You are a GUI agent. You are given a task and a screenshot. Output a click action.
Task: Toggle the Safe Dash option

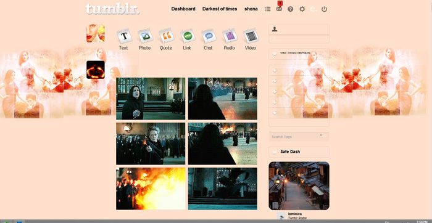coord(299,152)
